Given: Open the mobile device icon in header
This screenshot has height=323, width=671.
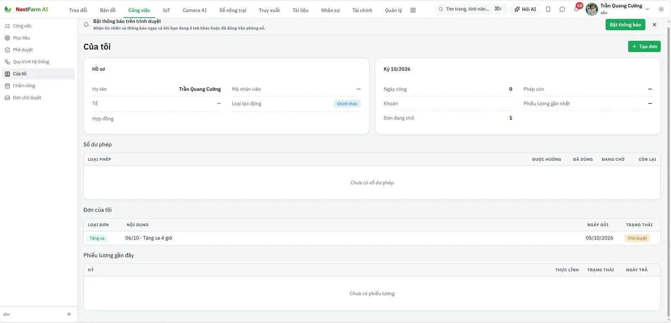Looking at the screenshot, I should click(548, 9).
